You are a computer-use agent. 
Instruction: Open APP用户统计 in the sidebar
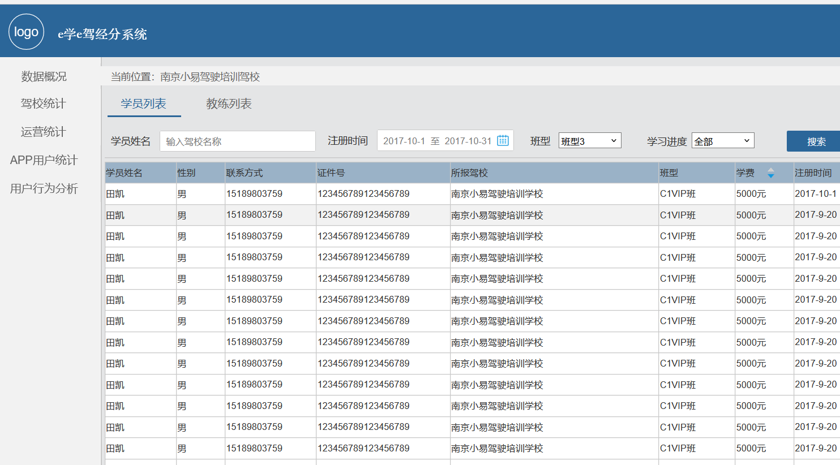click(x=44, y=160)
